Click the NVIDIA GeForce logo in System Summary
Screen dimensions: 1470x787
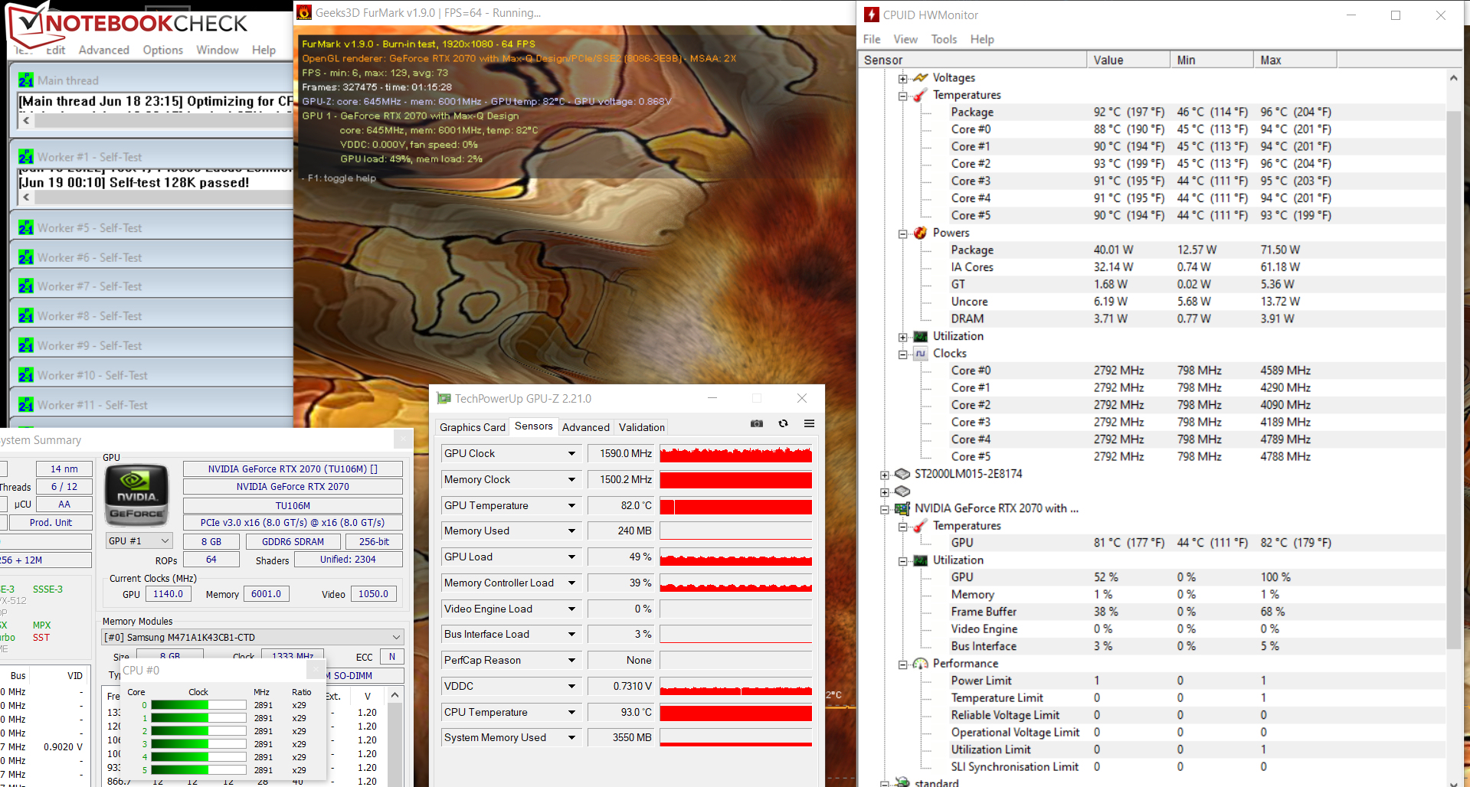click(x=136, y=495)
